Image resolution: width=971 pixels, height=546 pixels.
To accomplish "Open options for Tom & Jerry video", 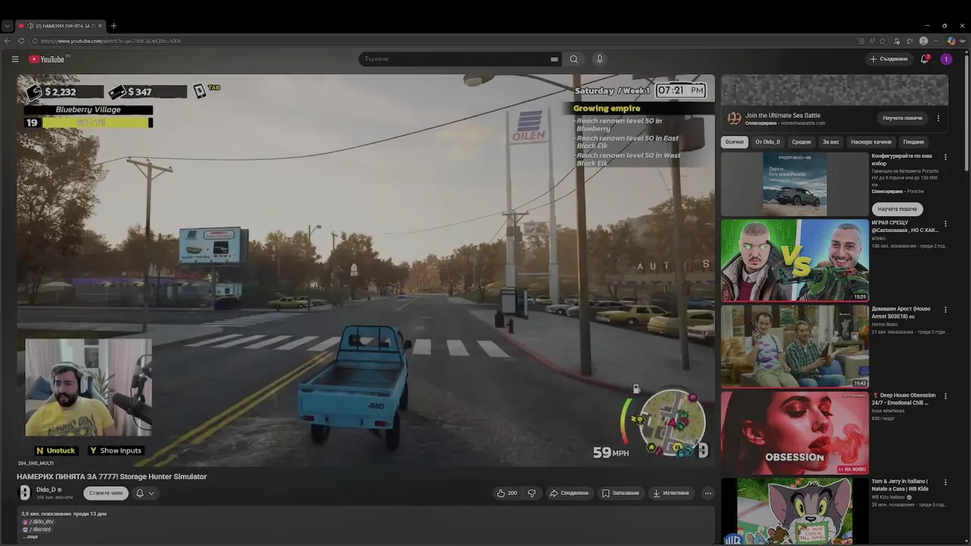I will click(x=945, y=482).
